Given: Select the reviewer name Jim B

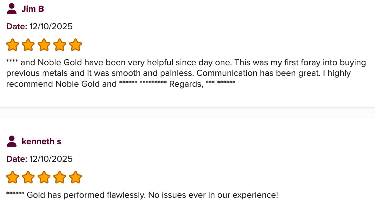Looking at the screenshot, I should (33, 9).
